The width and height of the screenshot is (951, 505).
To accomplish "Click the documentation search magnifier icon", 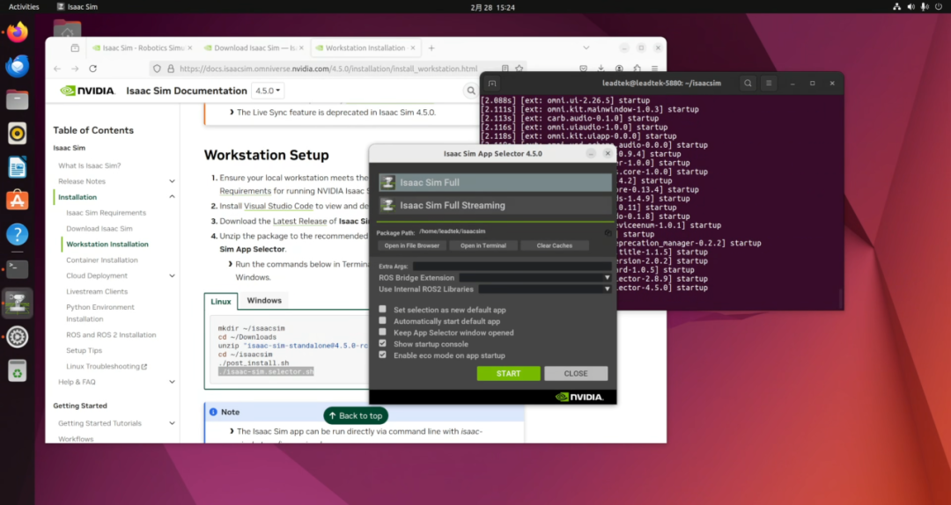I will tap(470, 91).
